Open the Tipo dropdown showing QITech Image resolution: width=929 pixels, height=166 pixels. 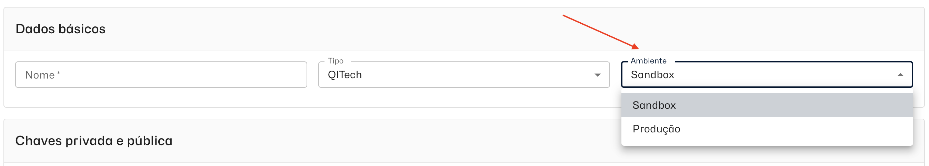pyautogui.click(x=463, y=74)
